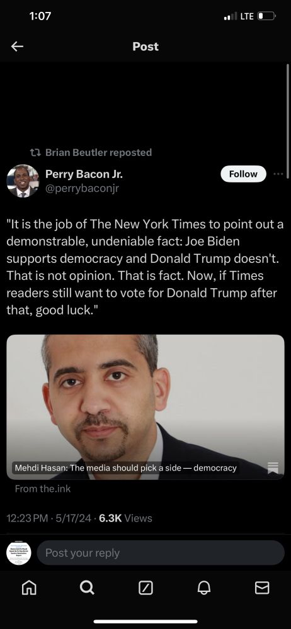Image resolution: width=291 pixels, height=629 pixels.
Task: Open the Search magnifier tab
Action: tap(87, 587)
